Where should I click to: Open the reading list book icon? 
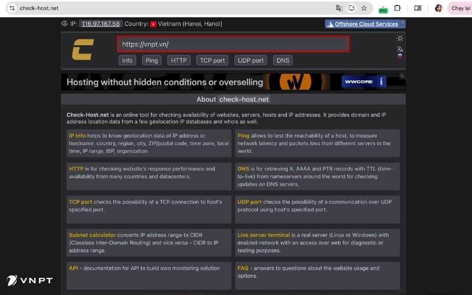[418, 8]
